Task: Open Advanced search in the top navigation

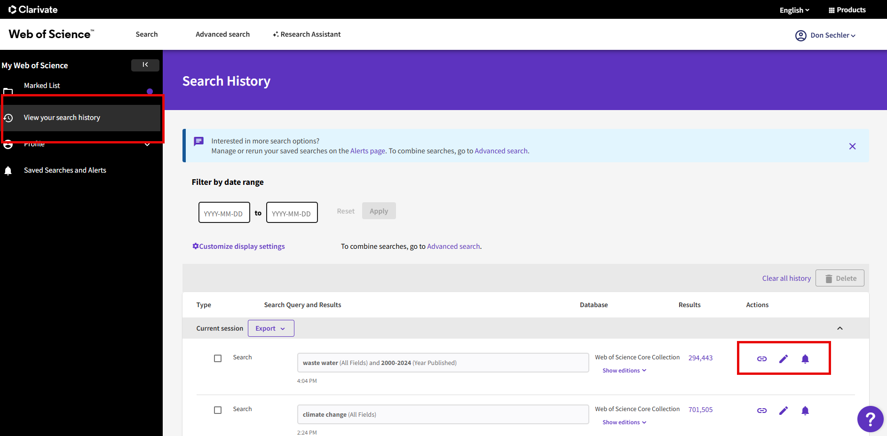Action: pyautogui.click(x=222, y=34)
